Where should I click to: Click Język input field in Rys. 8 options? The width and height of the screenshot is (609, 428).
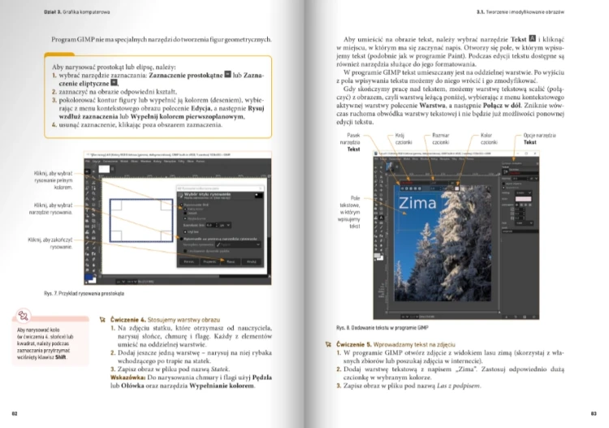pos(520,231)
